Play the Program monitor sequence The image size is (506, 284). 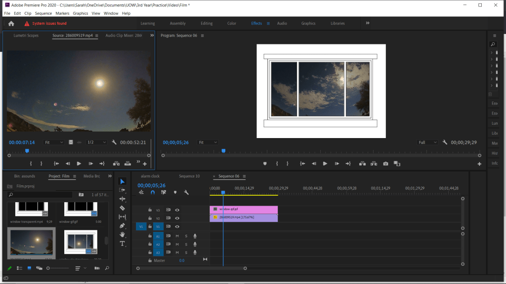[x=325, y=164]
